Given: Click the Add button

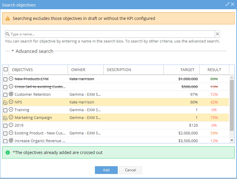Looking at the screenshot, I should click(106, 170).
